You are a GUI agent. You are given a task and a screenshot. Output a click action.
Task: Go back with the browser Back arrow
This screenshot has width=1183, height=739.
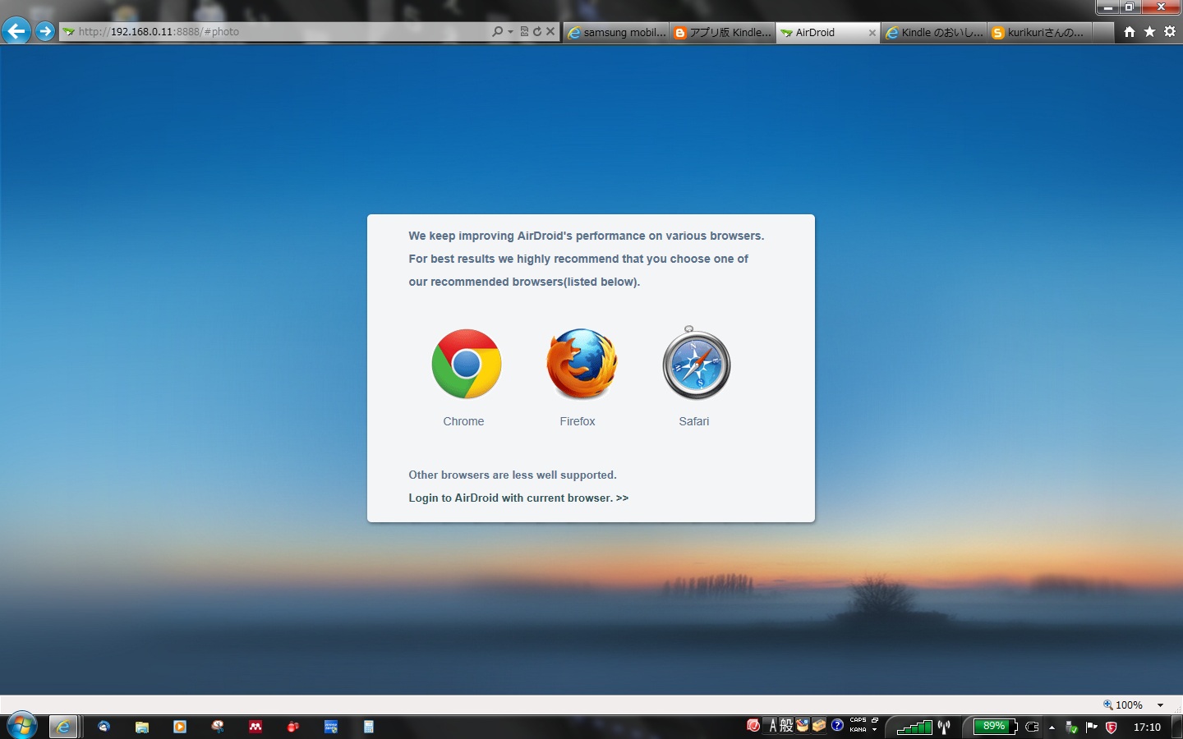point(16,31)
